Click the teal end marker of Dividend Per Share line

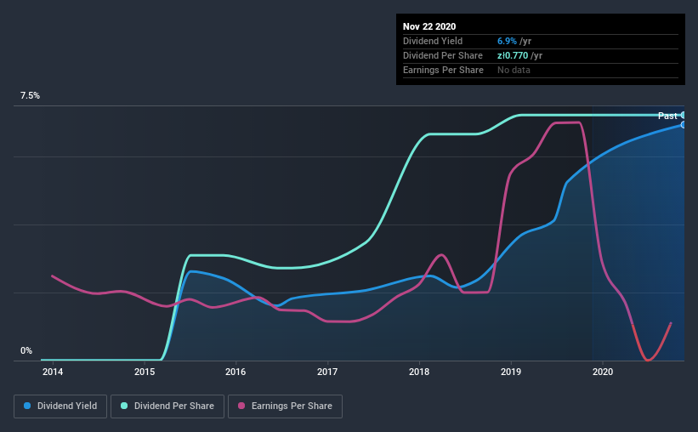click(x=684, y=116)
